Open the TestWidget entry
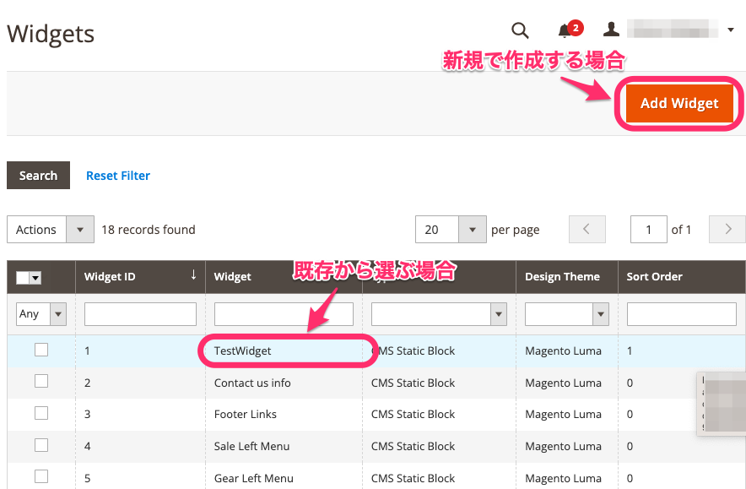 (x=246, y=349)
